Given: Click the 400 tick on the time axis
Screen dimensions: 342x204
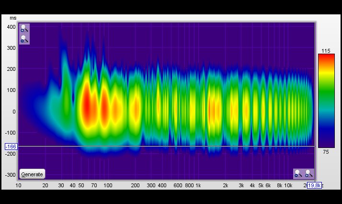Looking at the screenshot, I should 11,27.
